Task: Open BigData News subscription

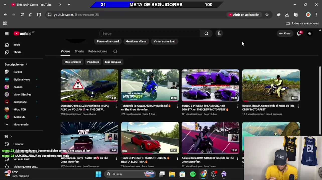Action: pos(22,79)
